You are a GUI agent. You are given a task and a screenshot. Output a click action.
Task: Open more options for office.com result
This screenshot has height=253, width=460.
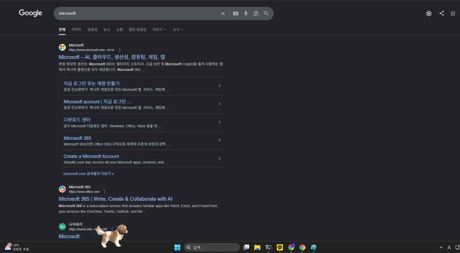[105, 192]
